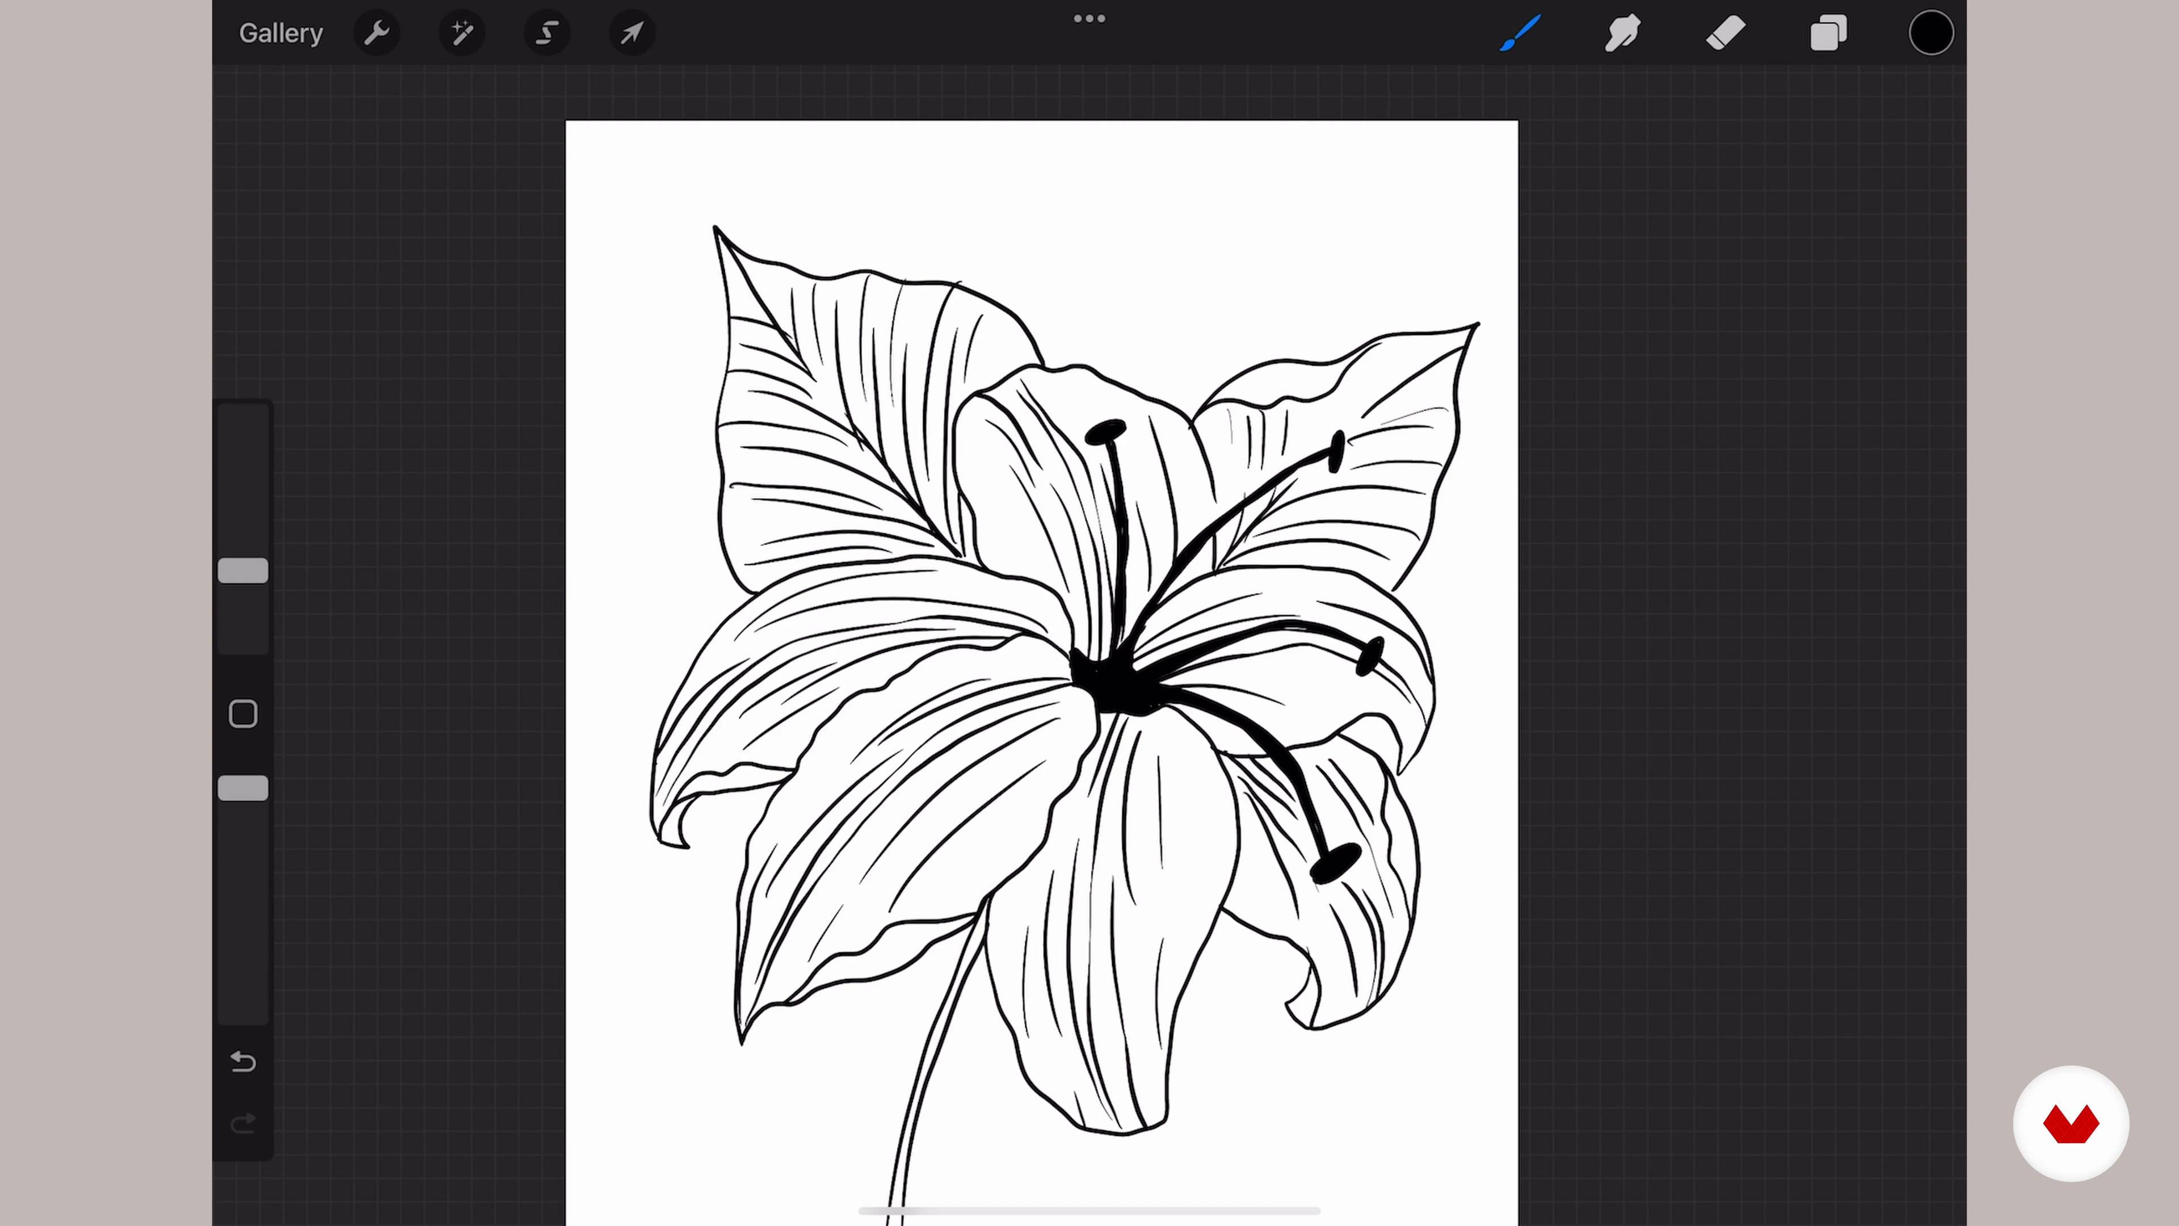Tap the lily drawing canvas
The image size is (2179, 1226).
click(x=1041, y=673)
